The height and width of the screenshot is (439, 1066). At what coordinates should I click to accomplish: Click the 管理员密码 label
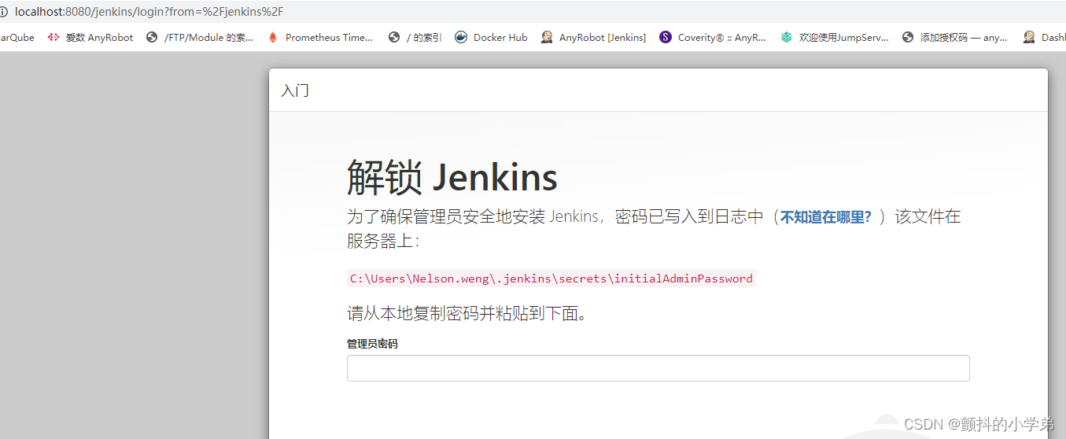coord(372,344)
